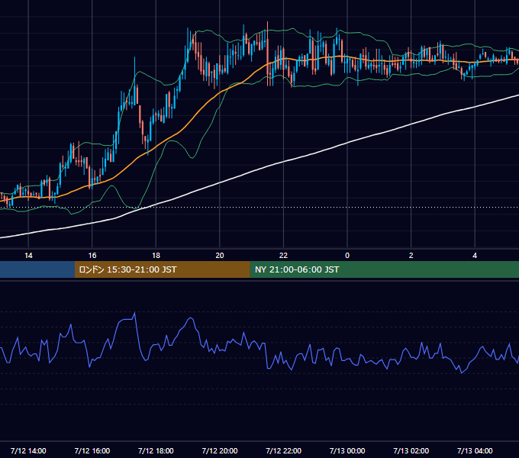Image resolution: width=519 pixels, height=458 pixels.
Task: Click the 18 hour label on price chart axis
Action: 156,256
